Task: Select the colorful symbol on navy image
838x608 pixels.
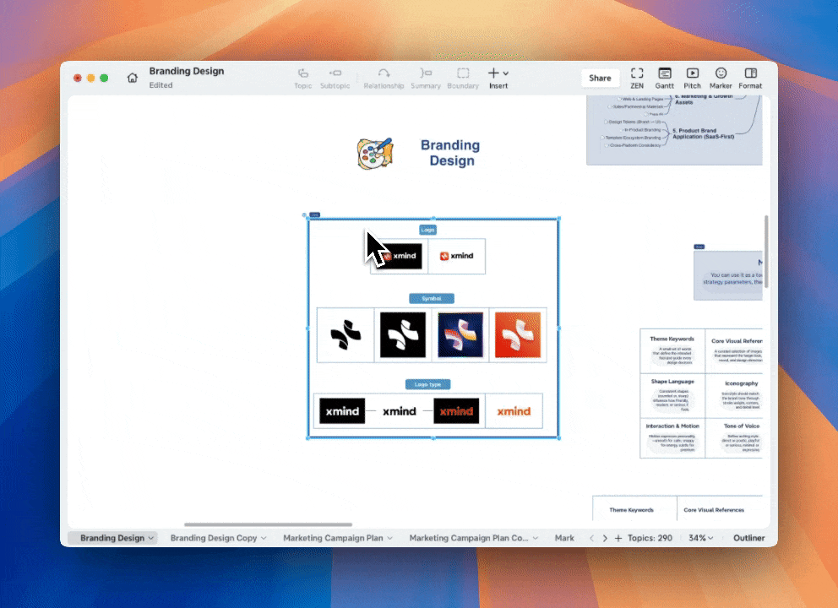Action: (460, 335)
